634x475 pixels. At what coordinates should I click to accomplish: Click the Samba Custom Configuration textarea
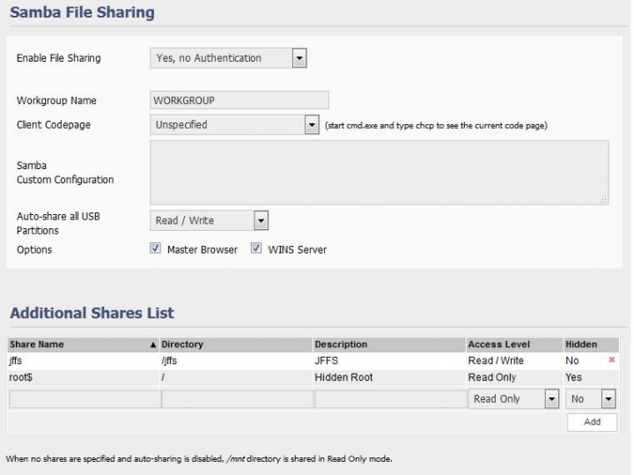[x=380, y=173]
